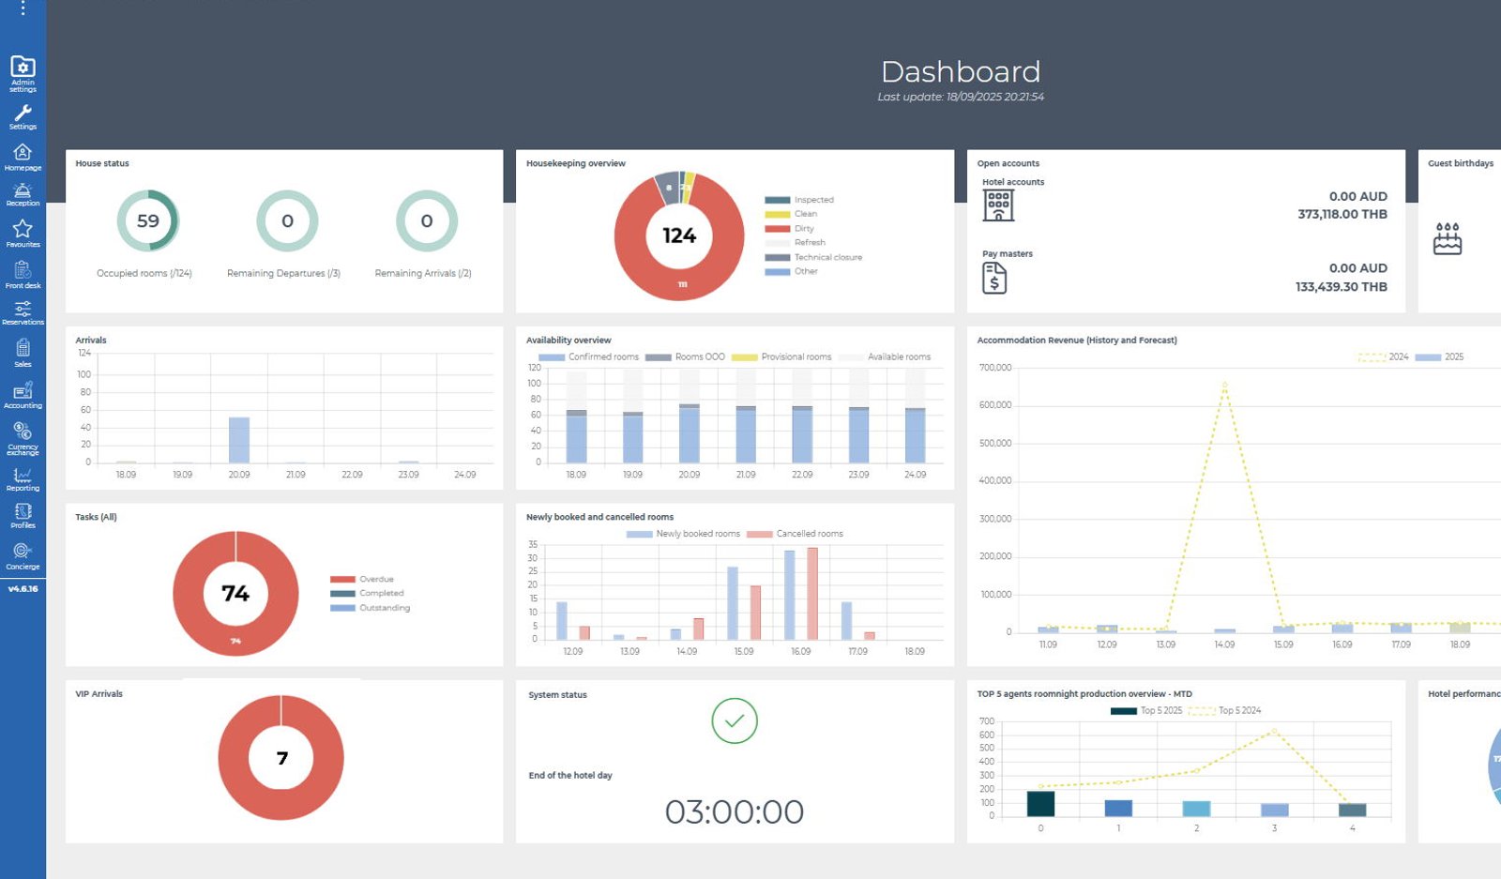Click the Occupied rooms 59 gauge
The width and height of the screenshot is (1501, 879).
(x=148, y=221)
